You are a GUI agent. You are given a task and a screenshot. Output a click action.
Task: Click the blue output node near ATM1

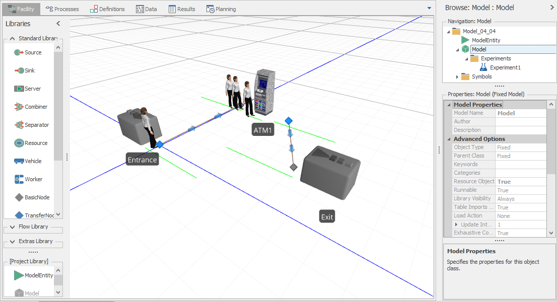289,121
